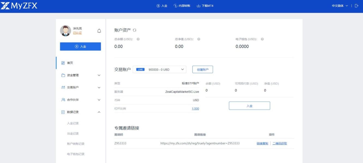This screenshot has width=363, height=163.
Task: Click the invitation URL text
Action: pos(200,143)
